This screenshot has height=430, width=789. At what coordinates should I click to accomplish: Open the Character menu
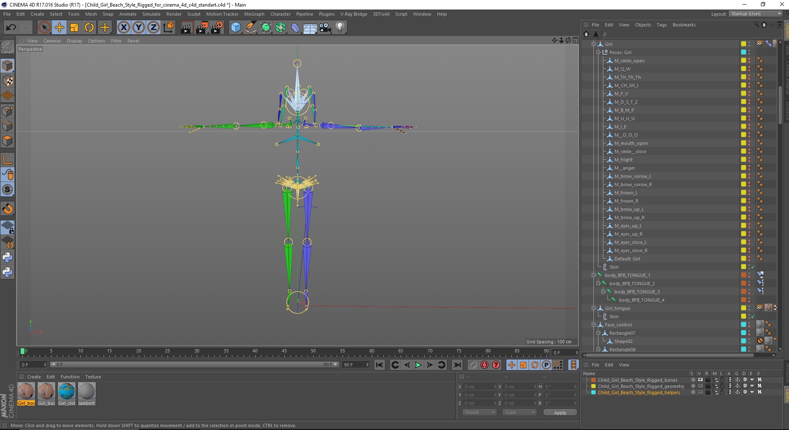point(280,14)
